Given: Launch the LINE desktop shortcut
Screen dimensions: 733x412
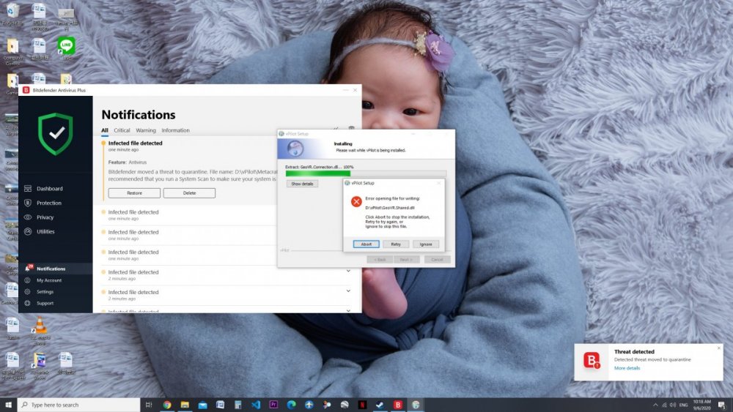Looking at the screenshot, I should click(67, 47).
